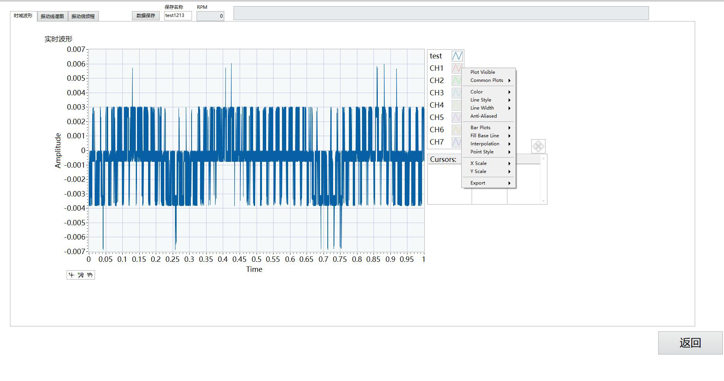Select the hand panning tool
The height and width of the screenshot is (381, 724).
click(x=90, y=275)
